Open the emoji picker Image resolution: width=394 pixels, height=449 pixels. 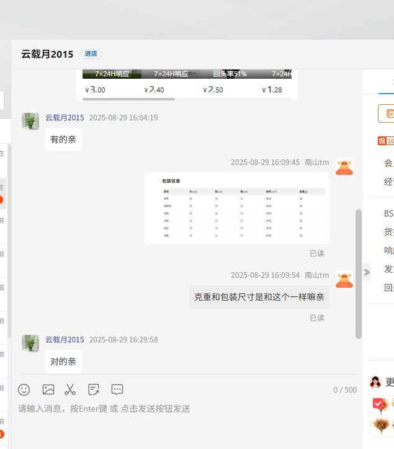(x=24, y=389)
